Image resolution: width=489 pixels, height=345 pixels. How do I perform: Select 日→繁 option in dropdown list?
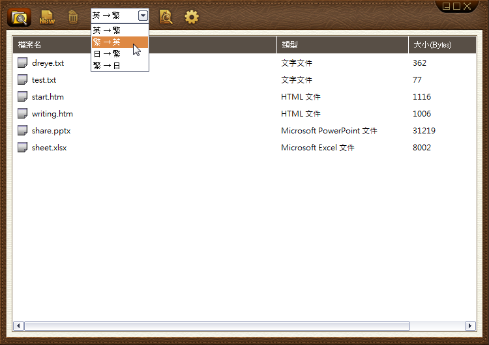tap(120, 54)
